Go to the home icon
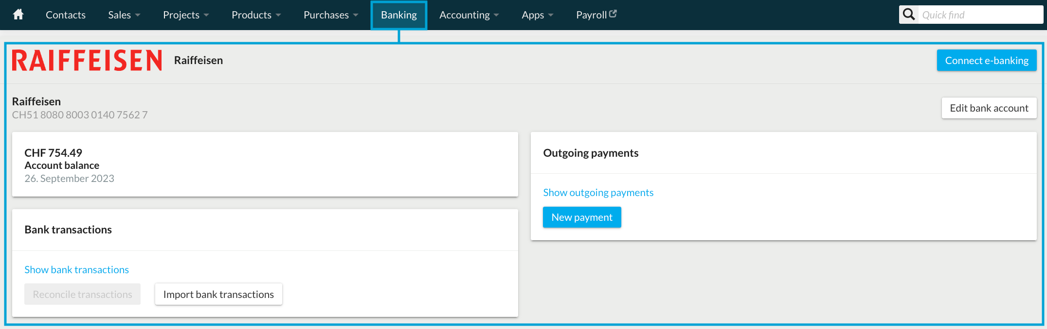 pyautogui.click(x=18, y=15)
